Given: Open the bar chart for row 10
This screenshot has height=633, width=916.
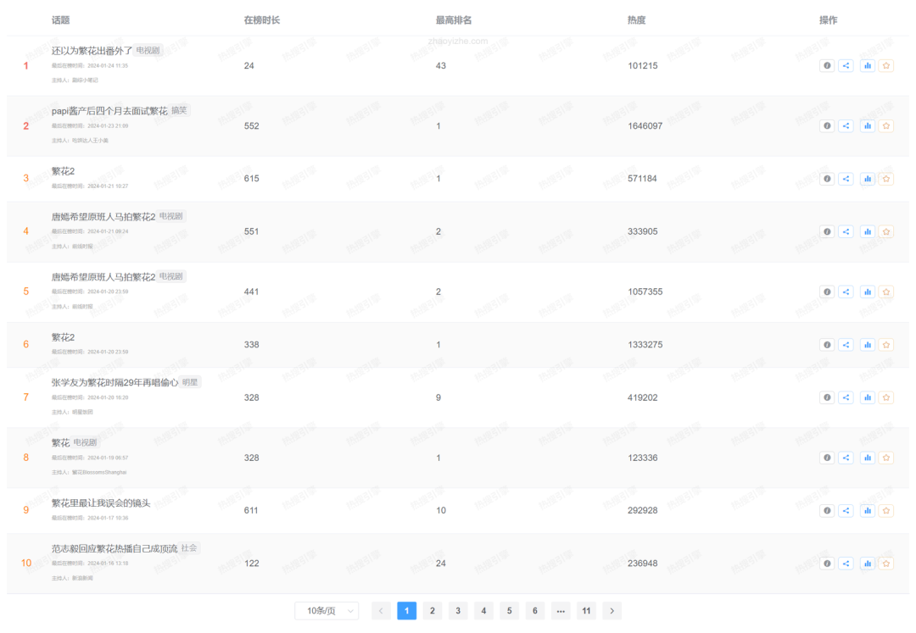Looking at the screenshot, I should point(867,564).
